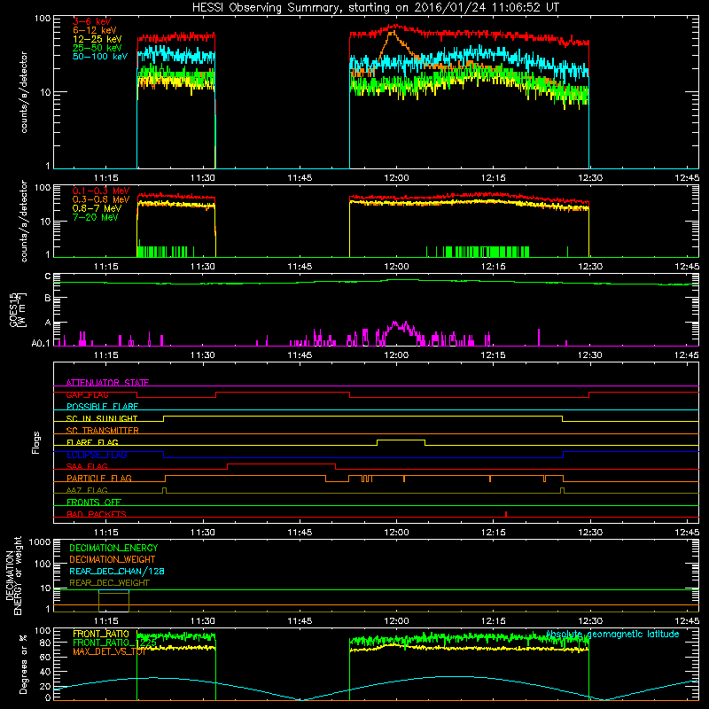Select the SC_IN_SUNLIGHT flag label

(x=102, y=418)
